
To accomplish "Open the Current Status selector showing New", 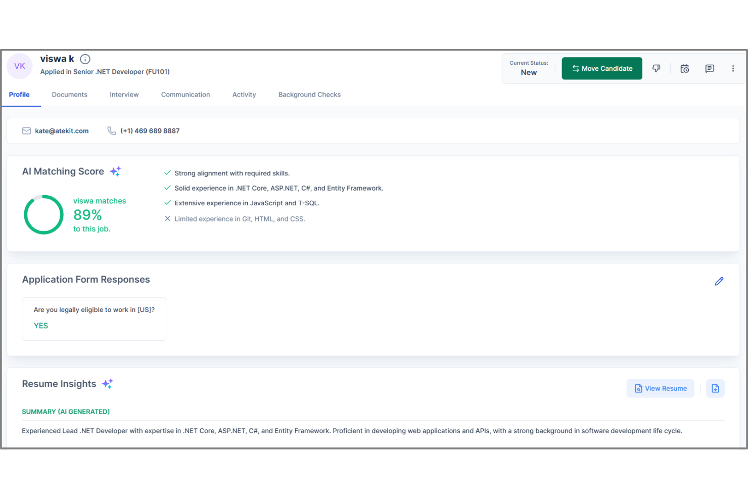I will (529, 72).
